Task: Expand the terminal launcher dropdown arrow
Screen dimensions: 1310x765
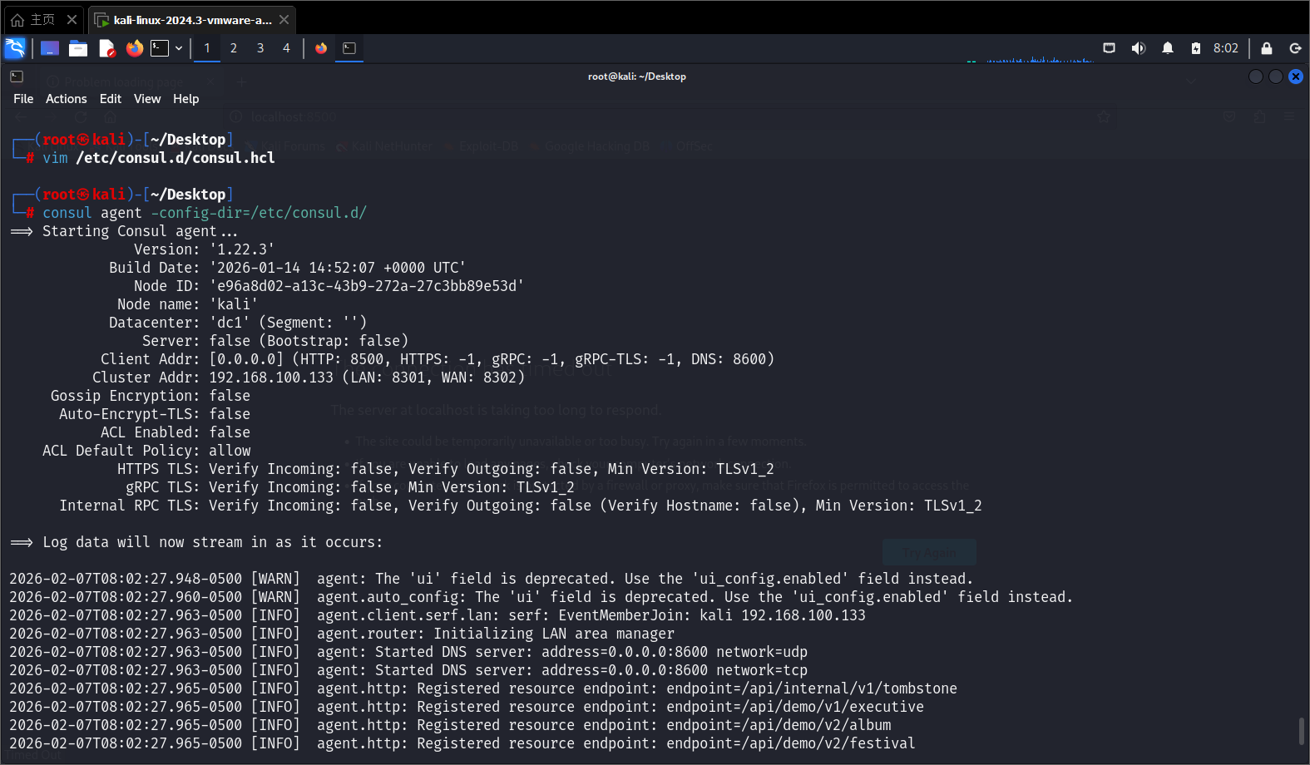Action: (x=179, y=48)
